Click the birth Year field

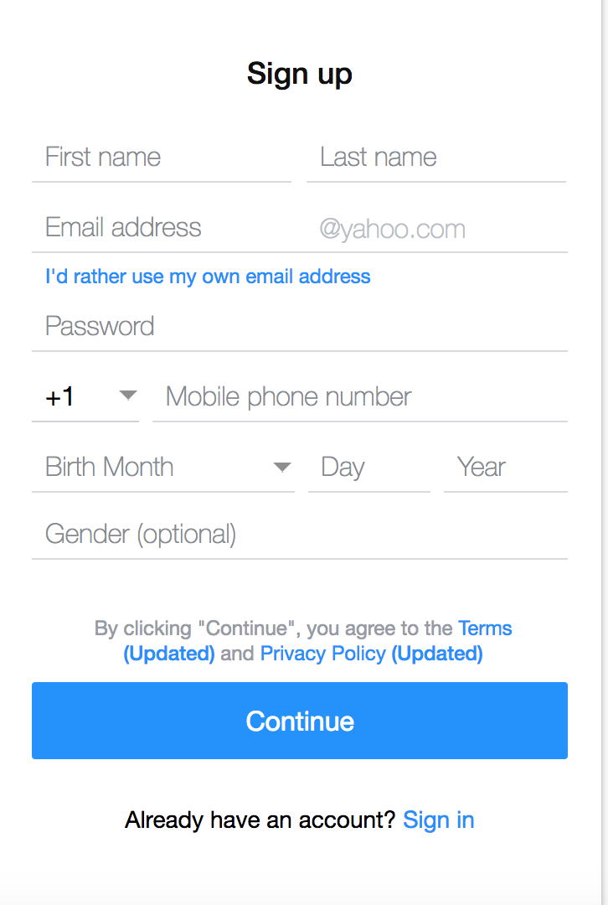(x=505, y=468)
